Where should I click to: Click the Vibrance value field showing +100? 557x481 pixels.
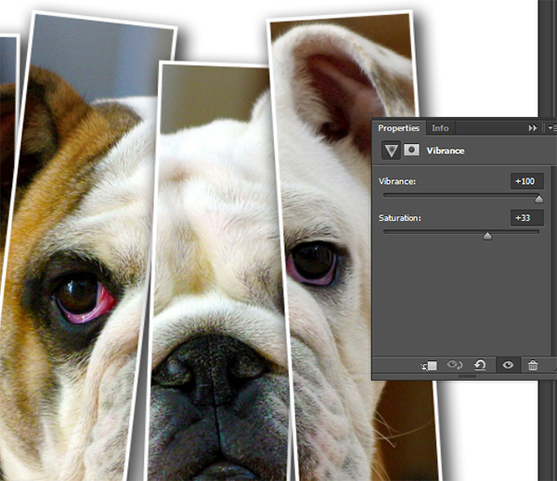coord(526,181)
